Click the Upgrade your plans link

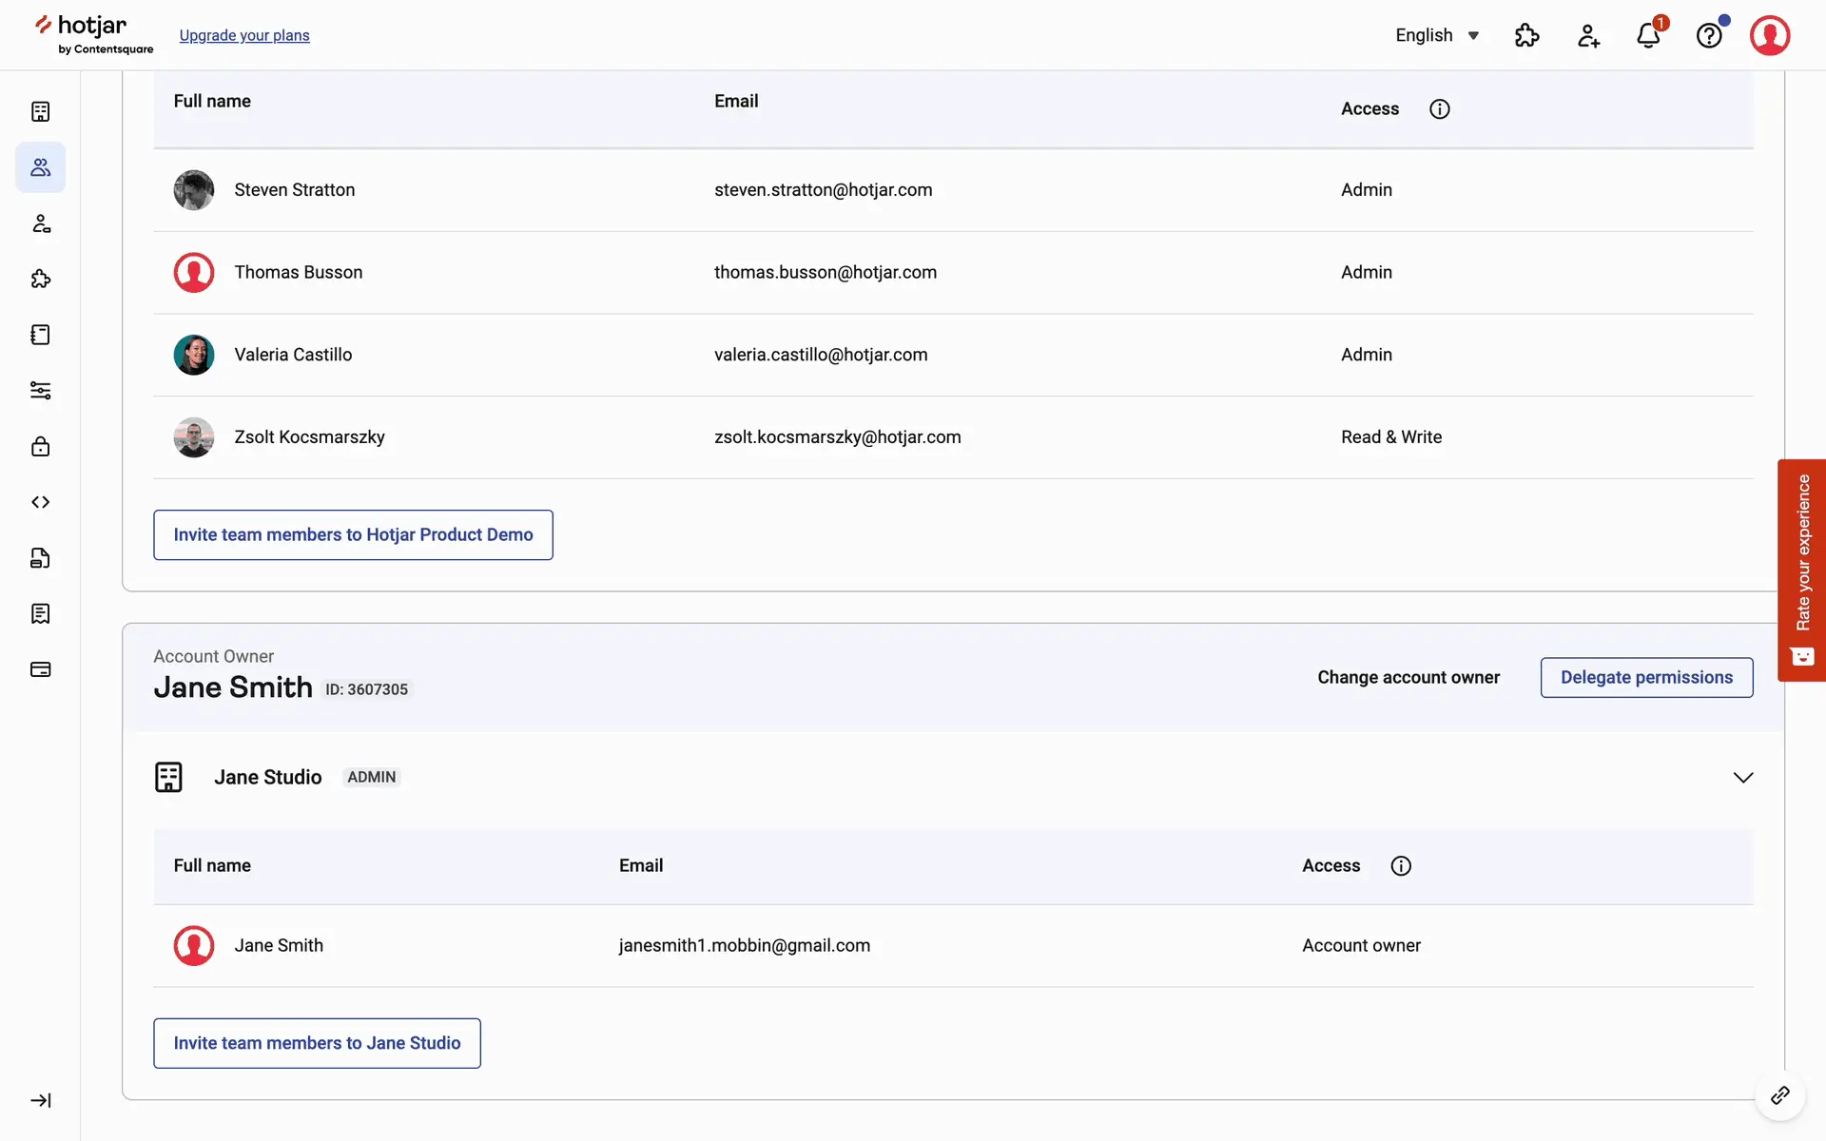click(x=244, y=35)
